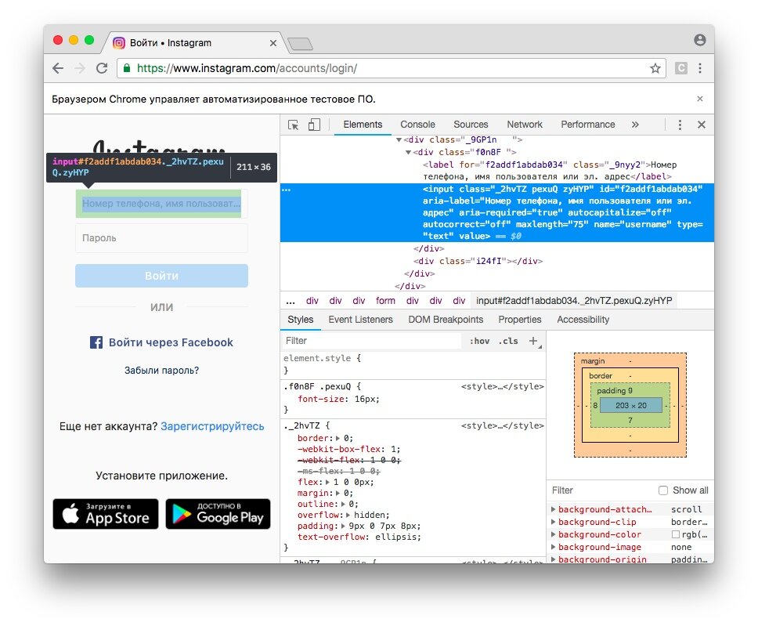Image resolution: width=758 pixels, height=626 pixels.
Task: Click the Забыли пароль? link
Action: pos(161,371)
